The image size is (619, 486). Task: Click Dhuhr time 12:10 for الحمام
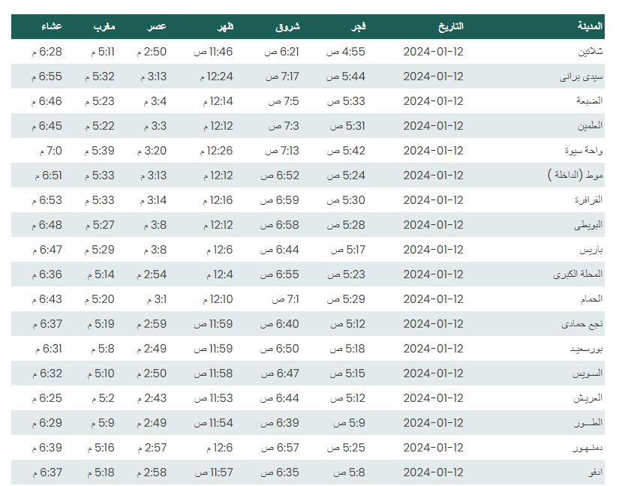point(218,299)
